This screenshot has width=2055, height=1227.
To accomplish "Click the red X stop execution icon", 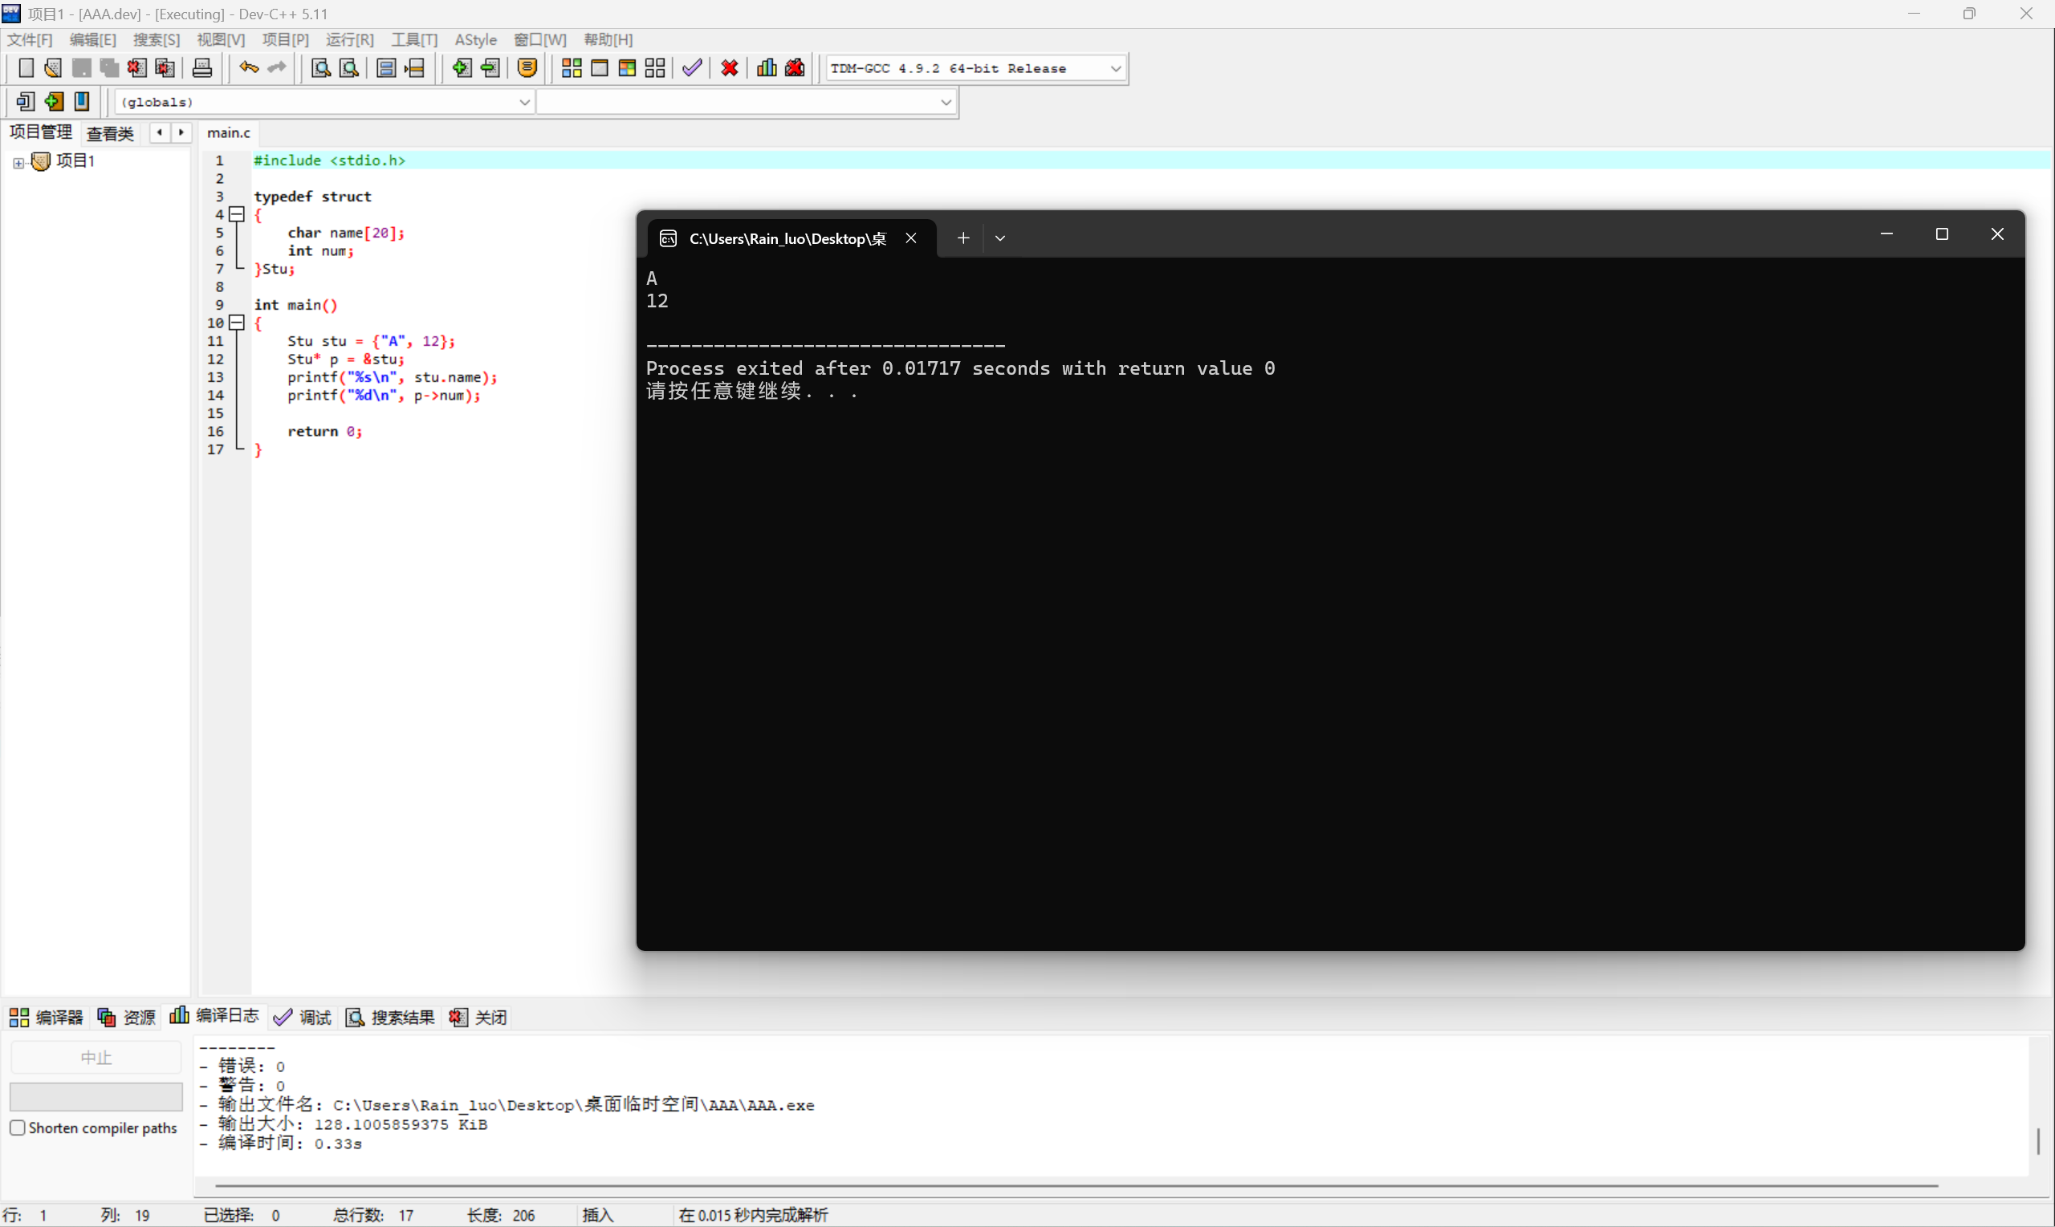I will coord(730,69).
